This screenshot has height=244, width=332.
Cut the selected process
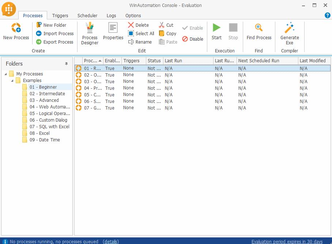coord(166,25)
